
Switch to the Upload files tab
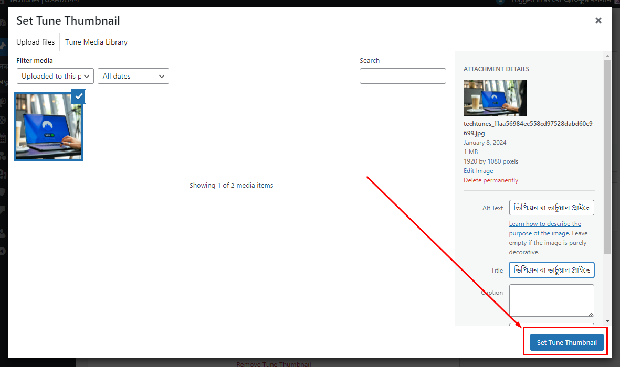(x=36, y=42)
